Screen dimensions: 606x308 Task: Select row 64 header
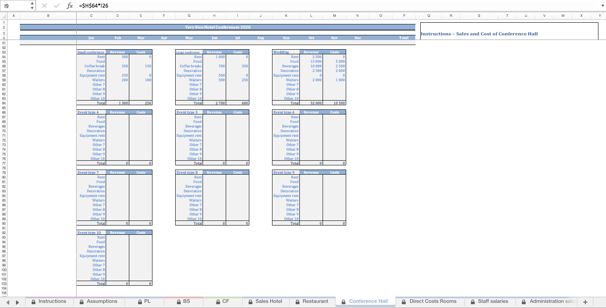[3, 103]
